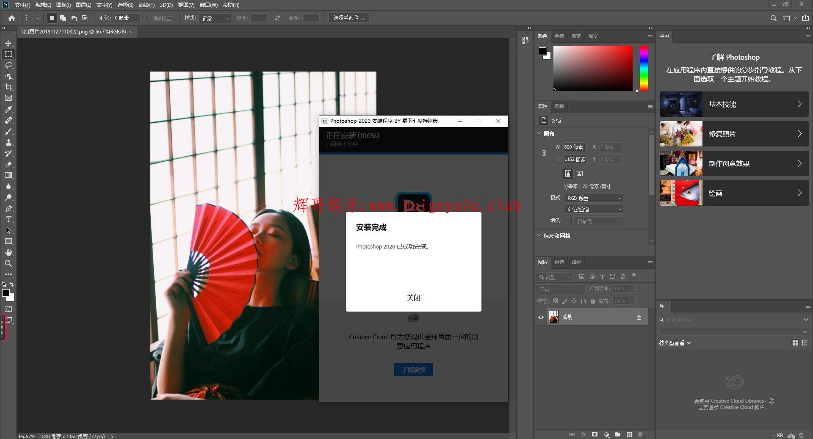Create a new group folder in Layers panel
The width and height of the screenshot is (813, 439).
coord(618,434)
